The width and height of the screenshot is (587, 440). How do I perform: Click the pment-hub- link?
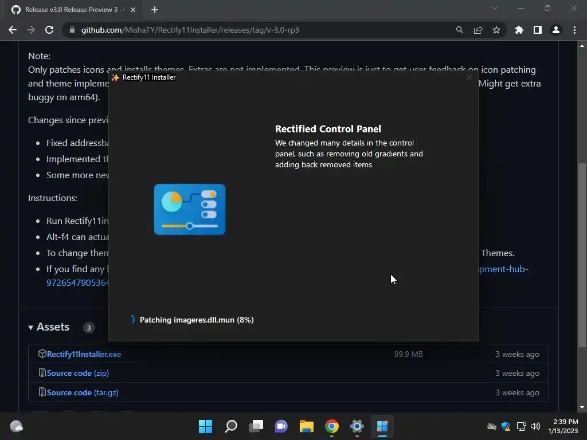tap(503, 269)
